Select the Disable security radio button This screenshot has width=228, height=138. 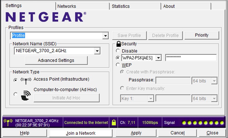[x=118, y=51]
